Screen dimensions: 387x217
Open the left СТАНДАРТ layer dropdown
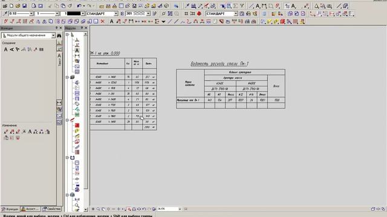(x=115, y=13)
